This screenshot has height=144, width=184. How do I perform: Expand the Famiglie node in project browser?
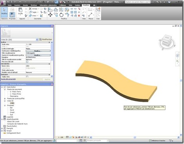tap(2, 128)
